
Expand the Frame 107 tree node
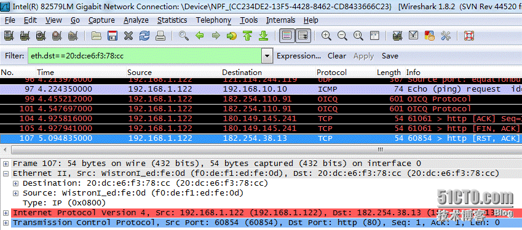(6, 164)
